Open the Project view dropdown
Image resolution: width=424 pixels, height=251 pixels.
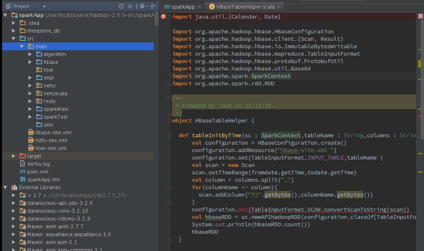[44, 6]
